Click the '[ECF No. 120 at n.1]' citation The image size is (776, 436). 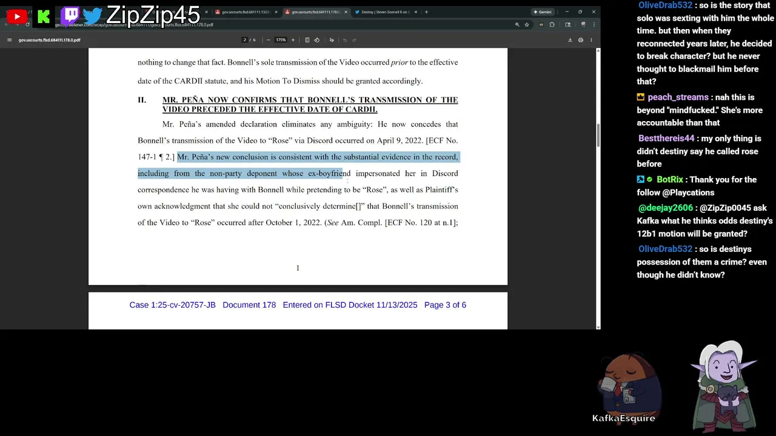420,223
